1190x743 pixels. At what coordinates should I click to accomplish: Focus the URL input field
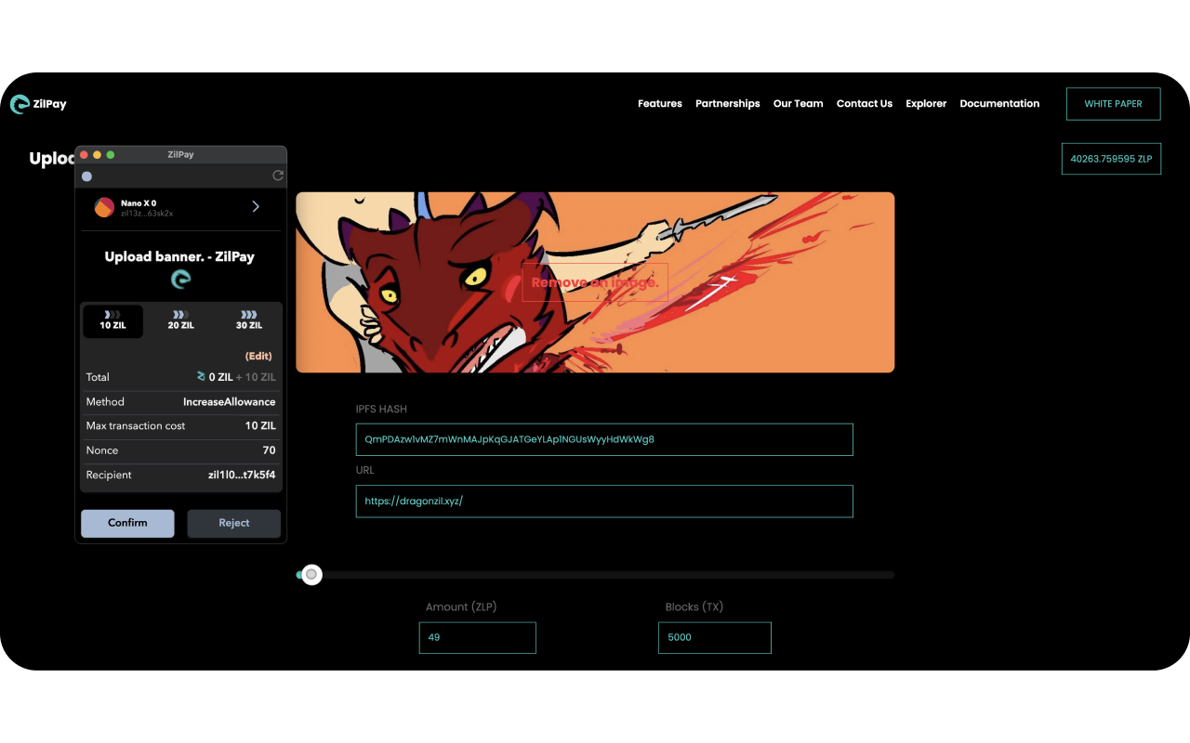[x=604, y=501]
